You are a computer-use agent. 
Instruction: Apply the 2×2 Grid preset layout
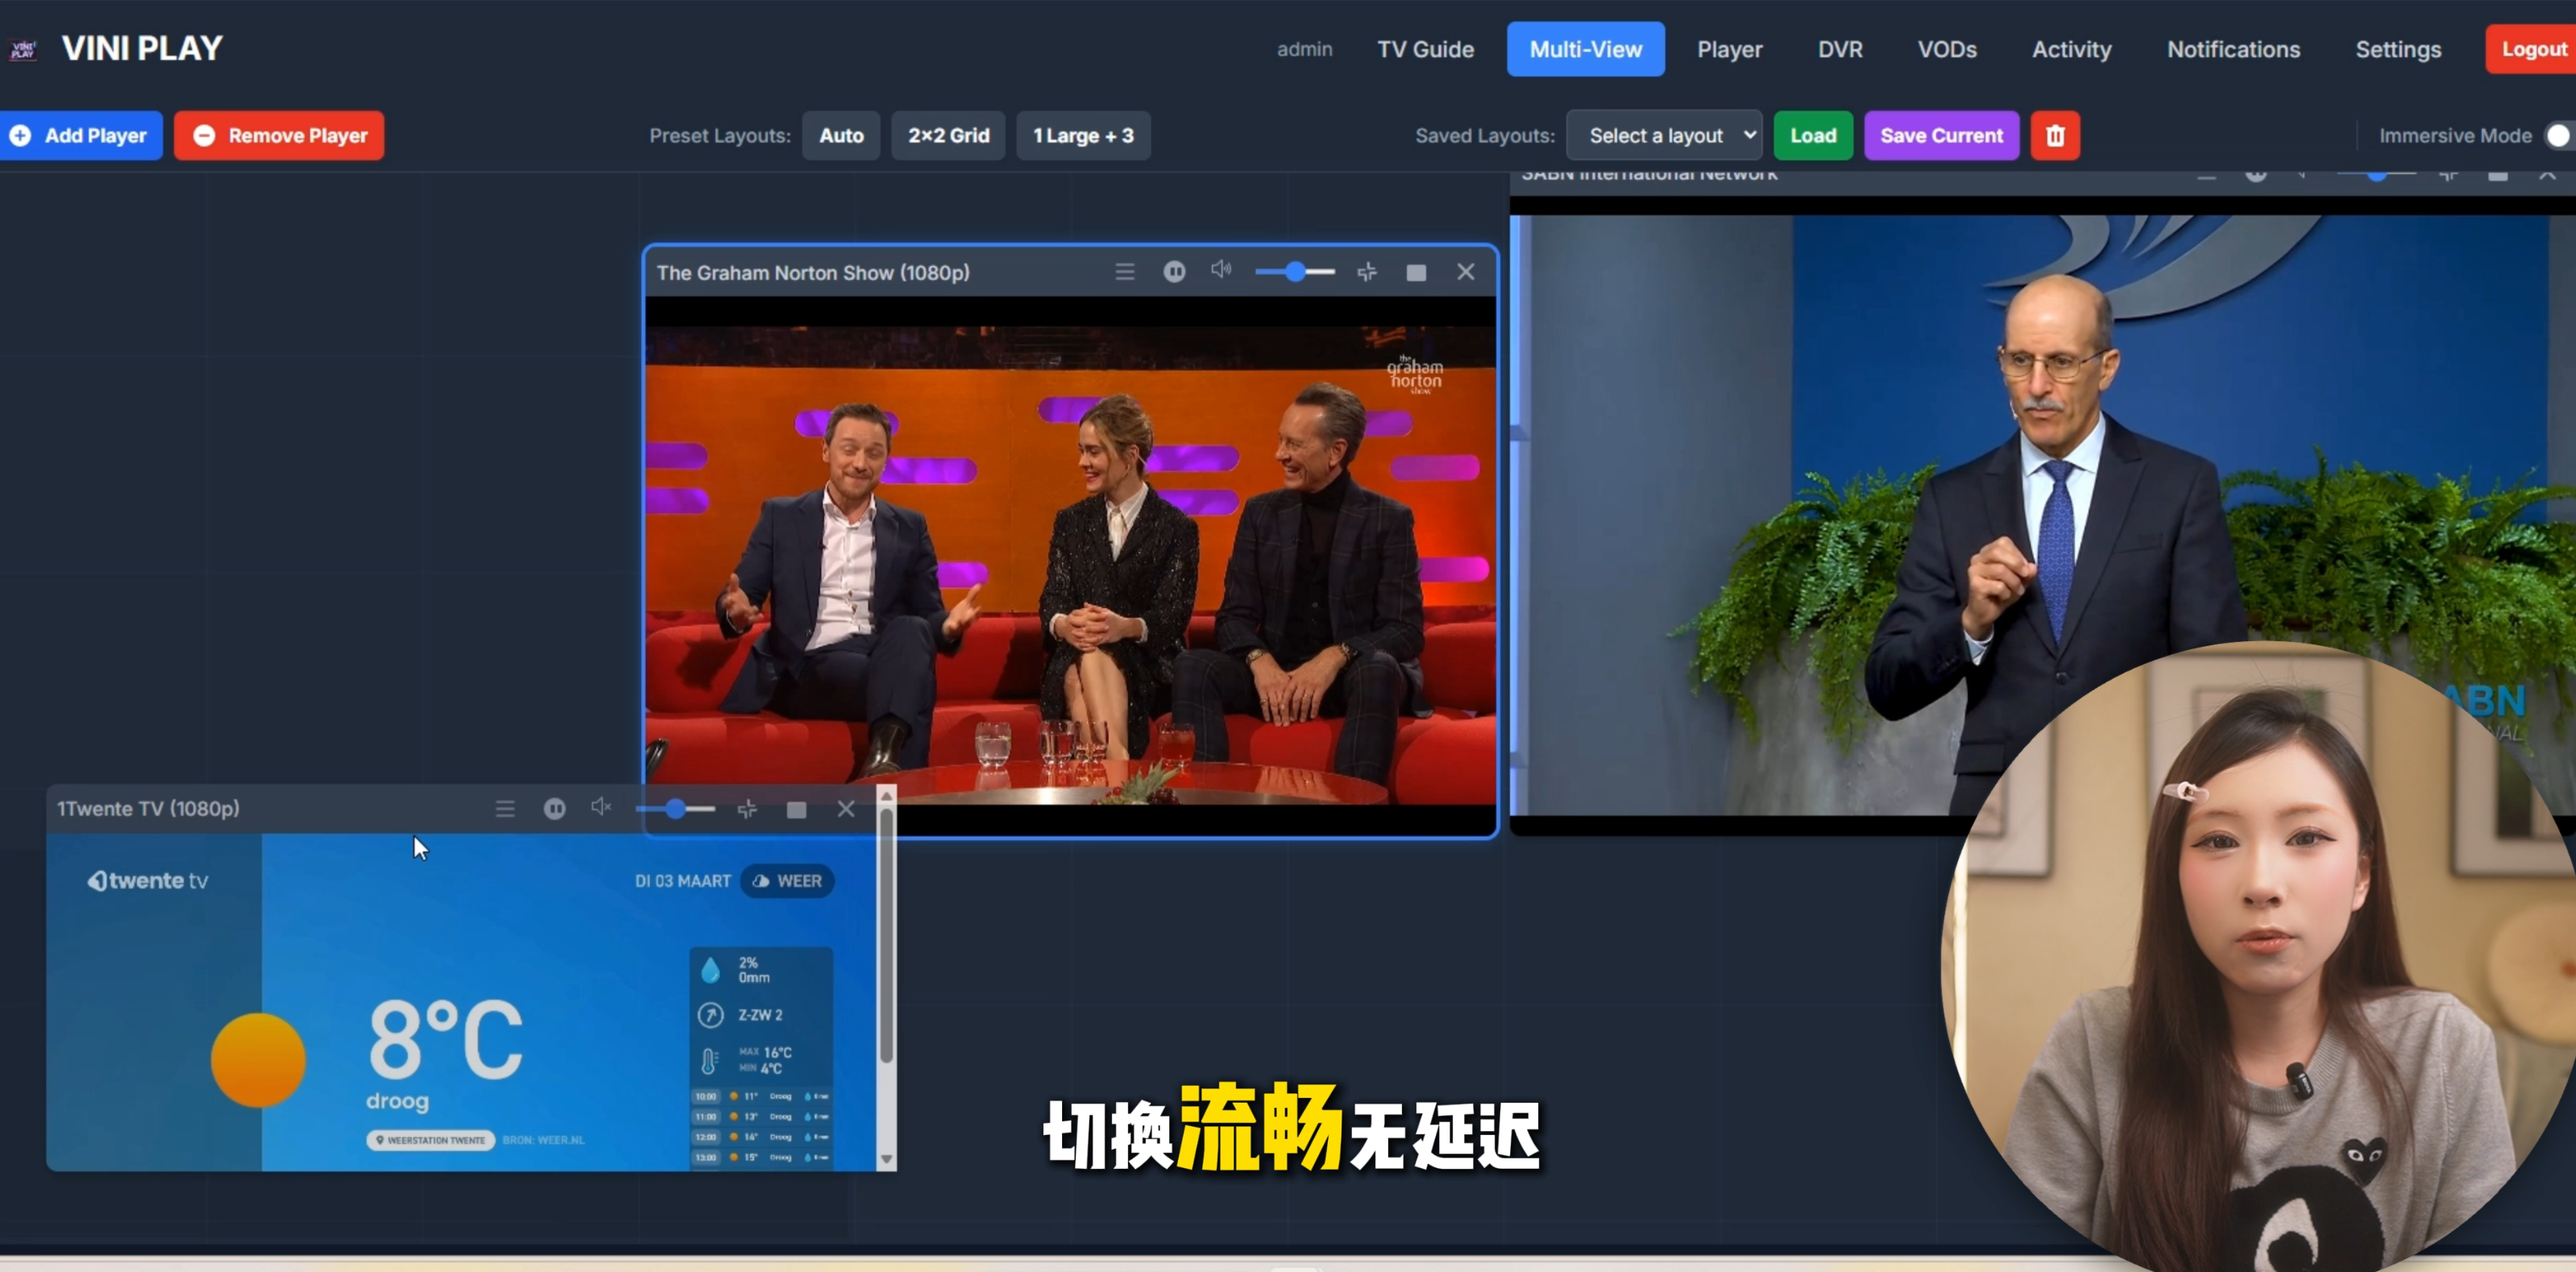coord(948,136)
